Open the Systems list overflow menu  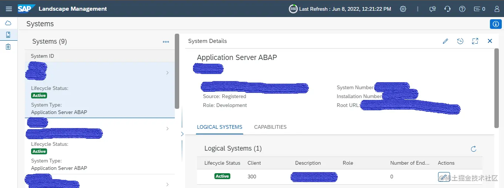(166, 42)
